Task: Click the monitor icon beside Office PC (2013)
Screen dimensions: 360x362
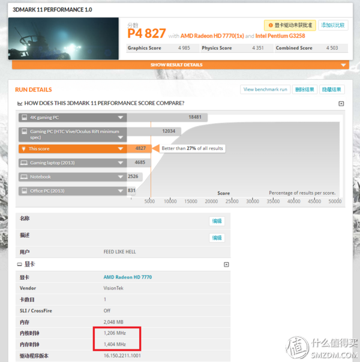Action: coord(24,191)
